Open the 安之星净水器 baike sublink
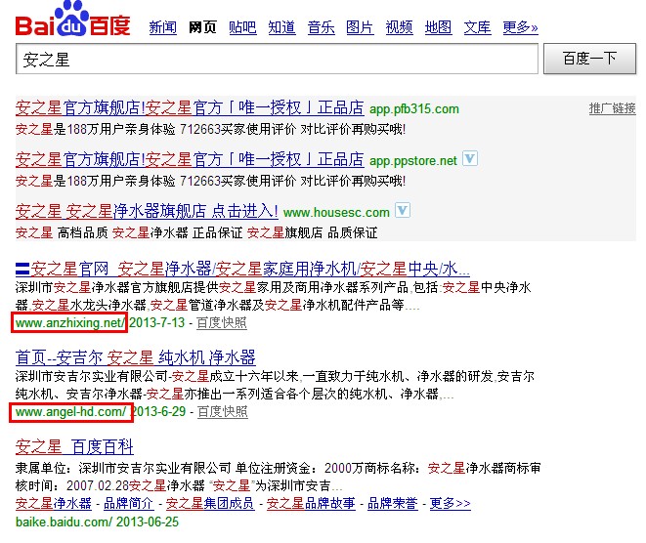This screenshot has width=646, height=543. (x=54, y=503)
